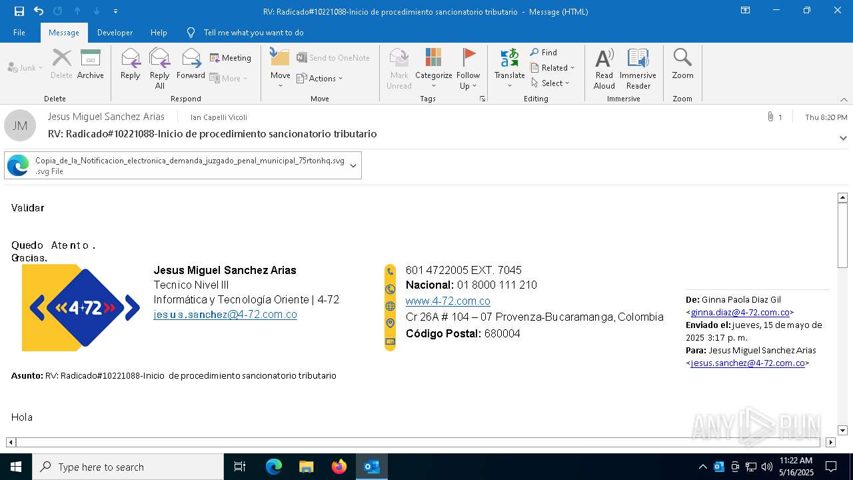Switch to the Message tab

pyautogui.click(x=64, y=33)
